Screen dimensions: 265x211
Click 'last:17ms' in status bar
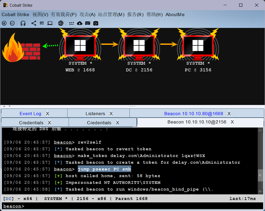pyautogui.click(x=243, y=199)
